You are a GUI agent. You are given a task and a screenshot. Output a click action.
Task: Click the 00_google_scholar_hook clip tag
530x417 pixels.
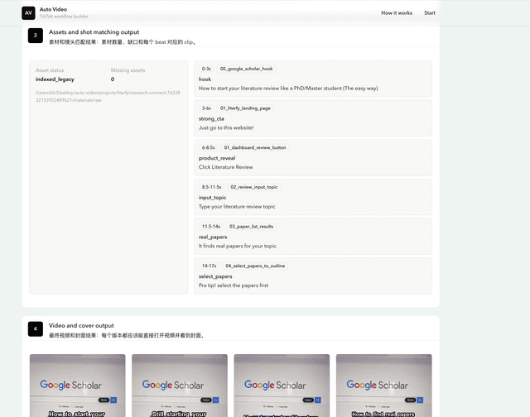pos(246,69)
